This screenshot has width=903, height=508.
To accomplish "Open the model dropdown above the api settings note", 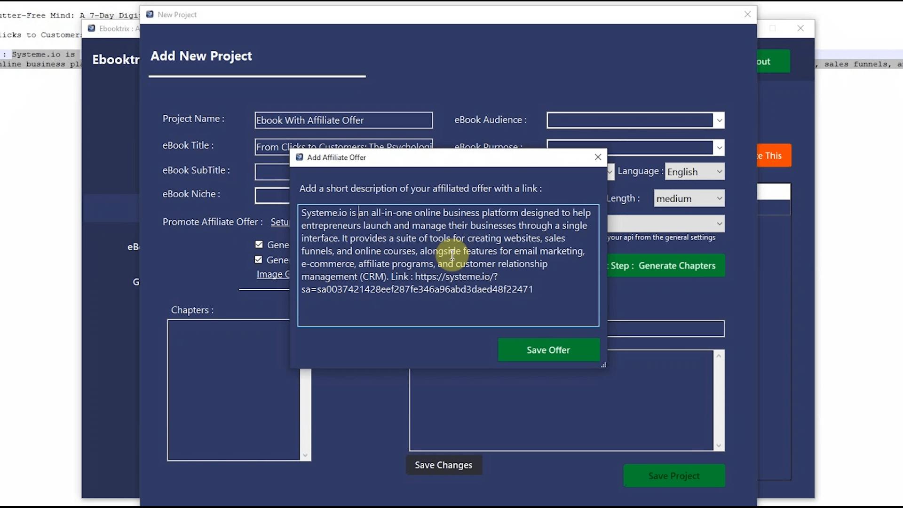I will click(719, 223).
